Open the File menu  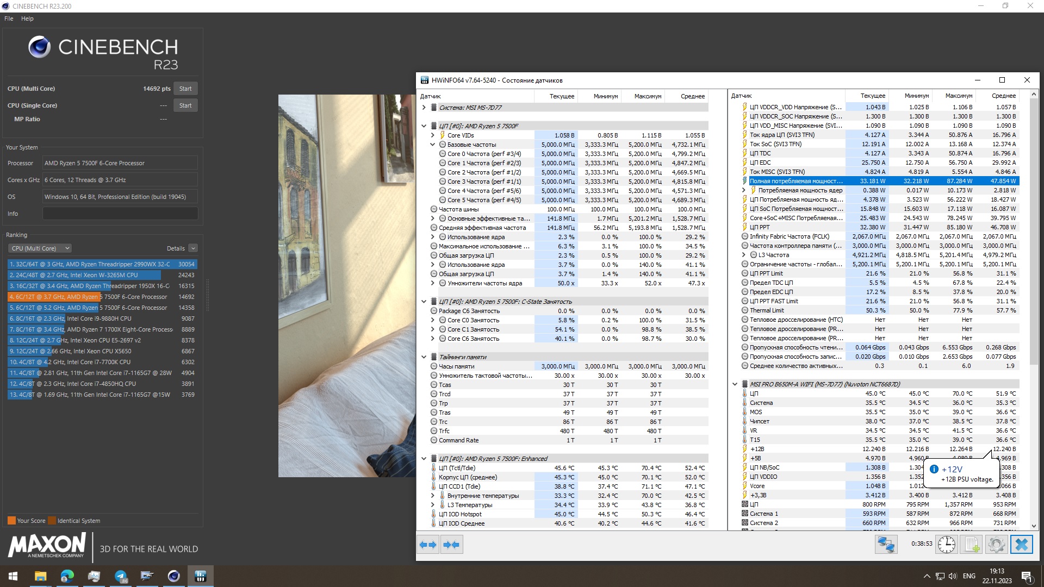[x=9, y=18]
